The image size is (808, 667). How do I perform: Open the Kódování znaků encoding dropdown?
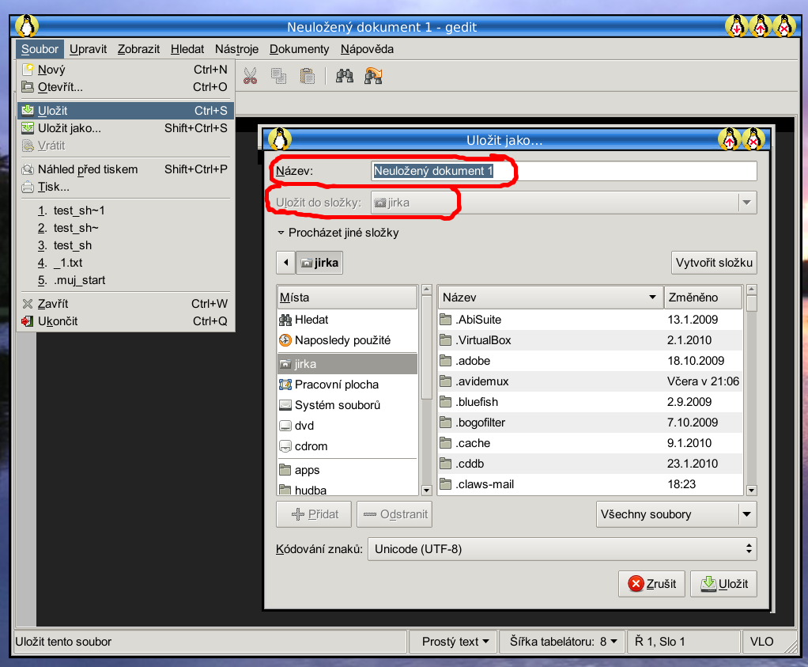pyautogui.click(x=561, y=549)
